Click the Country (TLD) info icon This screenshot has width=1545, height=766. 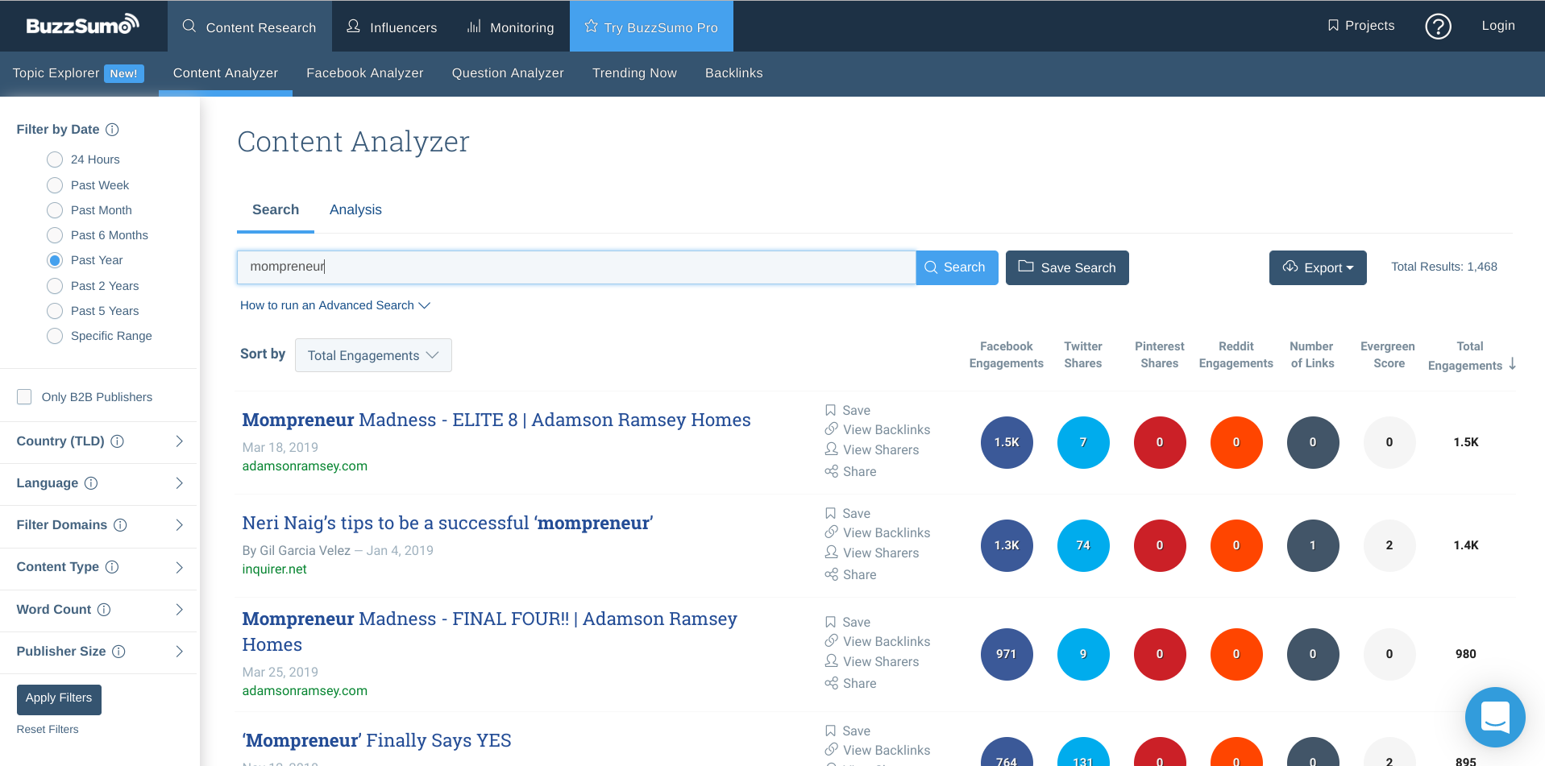tap(117, 441)
